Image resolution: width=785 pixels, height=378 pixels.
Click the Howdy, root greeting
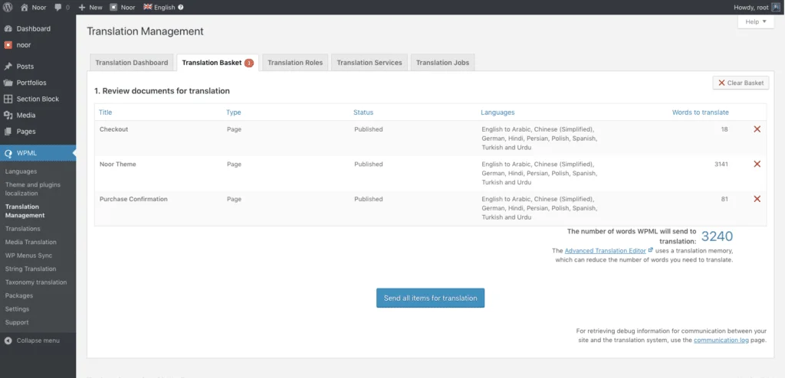click(751, 8)
